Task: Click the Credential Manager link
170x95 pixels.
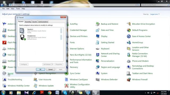Action: (x=78, y=30)
